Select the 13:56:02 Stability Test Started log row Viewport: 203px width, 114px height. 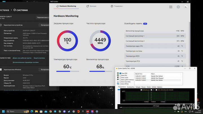(158, 80)
